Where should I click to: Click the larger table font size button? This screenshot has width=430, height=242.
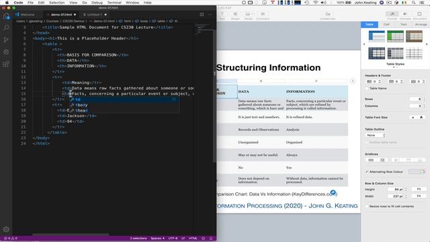pyautogui.click(x=421, y=117)
